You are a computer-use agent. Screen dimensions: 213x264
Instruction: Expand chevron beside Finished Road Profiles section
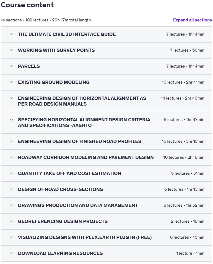click(x=11, y=142)
